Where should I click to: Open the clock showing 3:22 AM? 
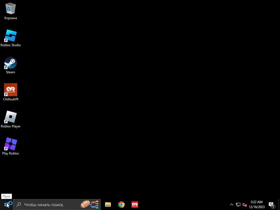coord(256,205)
